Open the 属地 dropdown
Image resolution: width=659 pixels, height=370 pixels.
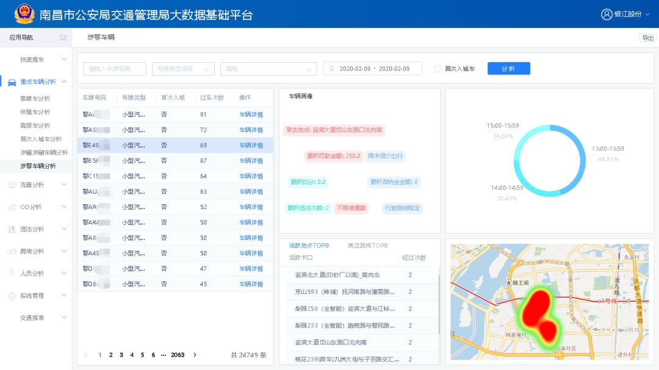click(x=268, y=69)
